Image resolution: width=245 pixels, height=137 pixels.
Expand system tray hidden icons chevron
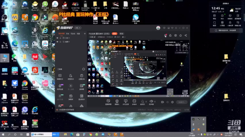pos(198,134)
